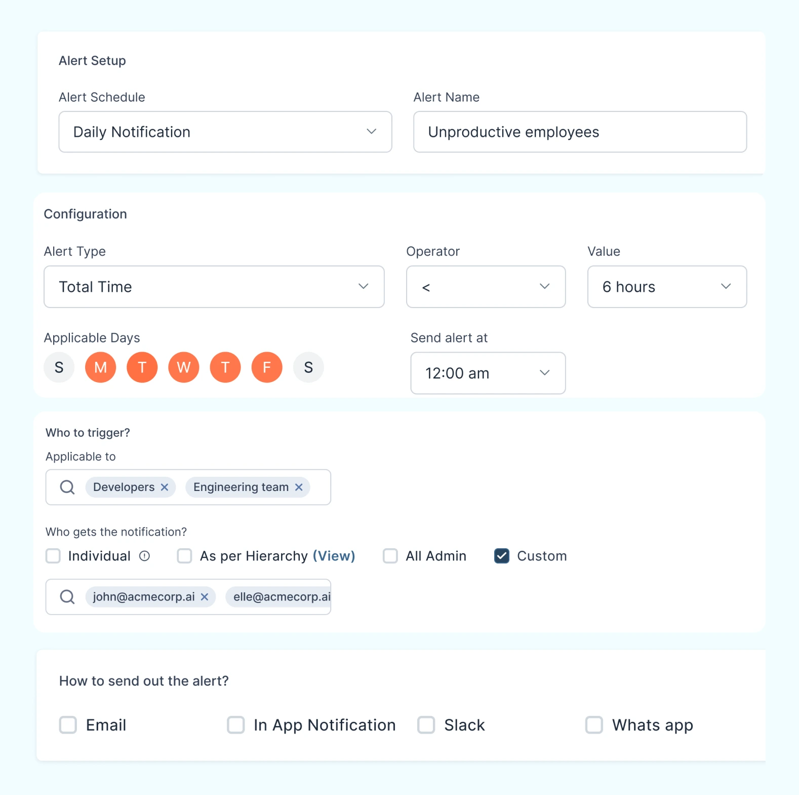Screen dimensions: 799x795
Task: Toggle Friday (F) in Applicable Days
Action: pos(267,367)
